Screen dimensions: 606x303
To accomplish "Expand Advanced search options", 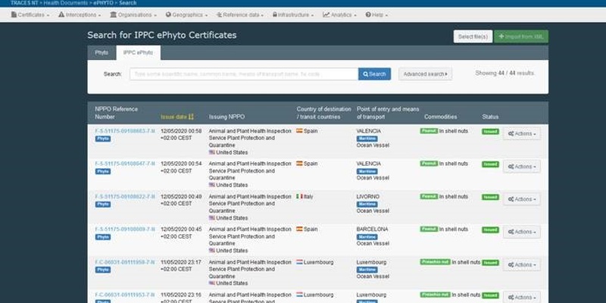I will click(425, 73).
